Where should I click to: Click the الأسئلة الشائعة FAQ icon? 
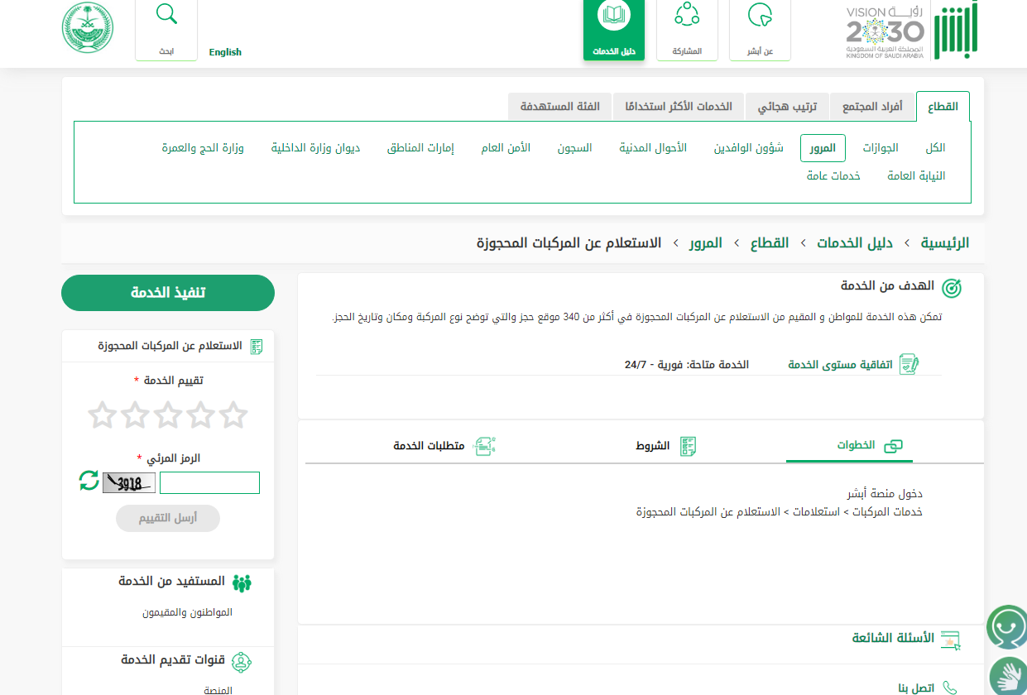click(950, 639)
